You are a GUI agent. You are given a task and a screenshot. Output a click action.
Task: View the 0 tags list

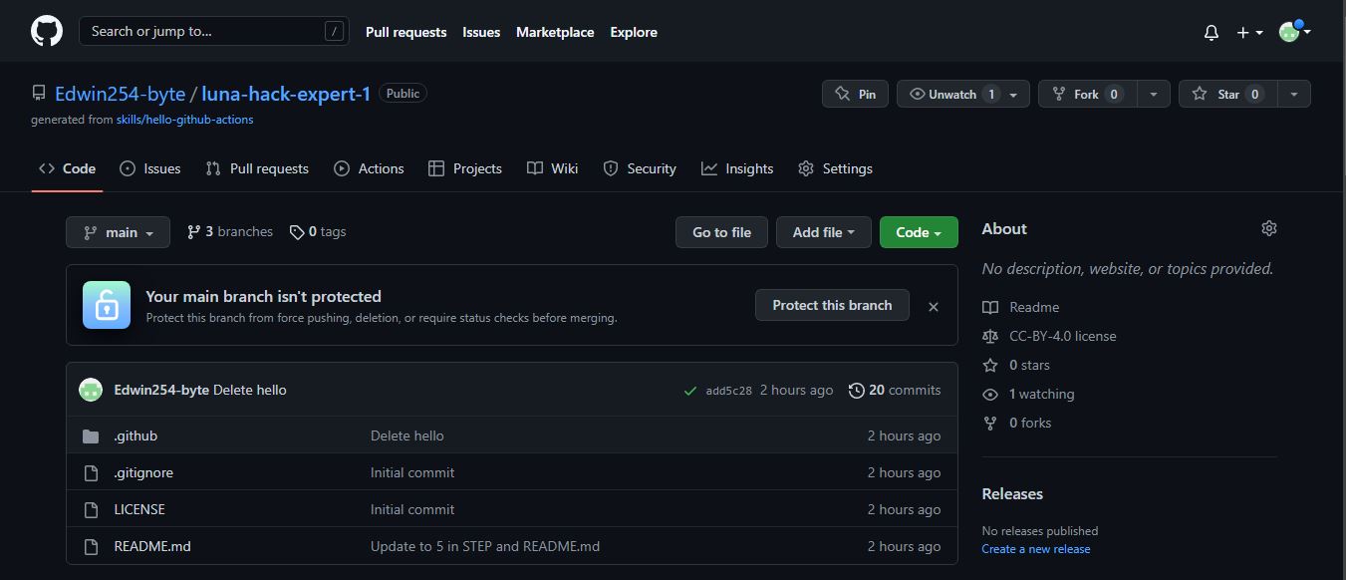click(x=318, y=231)
